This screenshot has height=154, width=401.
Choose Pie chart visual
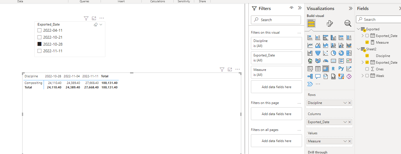click(x=333, y=53)
